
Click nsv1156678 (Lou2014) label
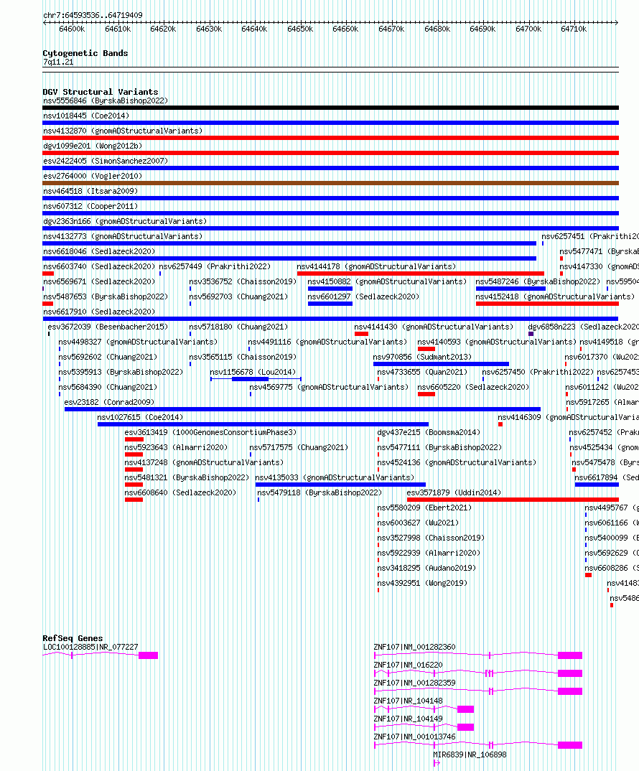pyautogui.click(x=253, y=373)
